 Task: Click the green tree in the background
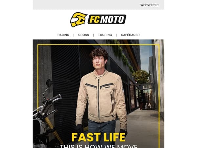[x=141, y=77]
